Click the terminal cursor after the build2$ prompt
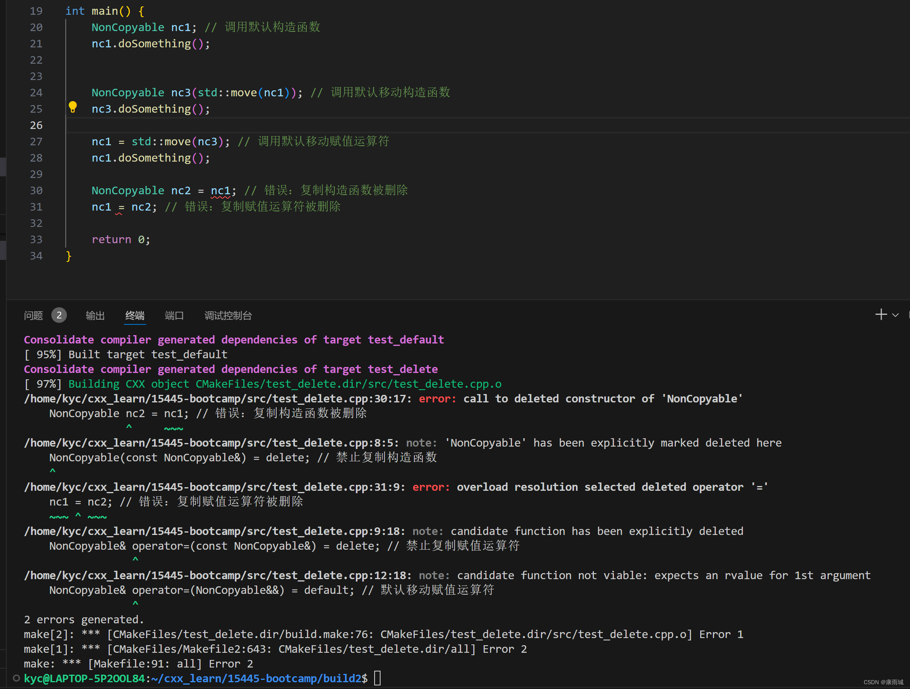The image size is (910, 689). [378, 678]
